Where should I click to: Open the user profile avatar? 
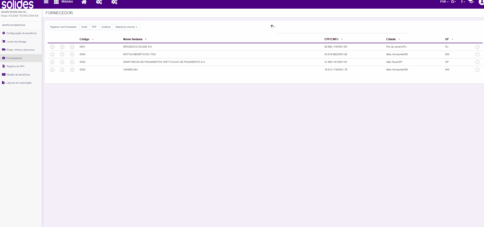[481, 2]
